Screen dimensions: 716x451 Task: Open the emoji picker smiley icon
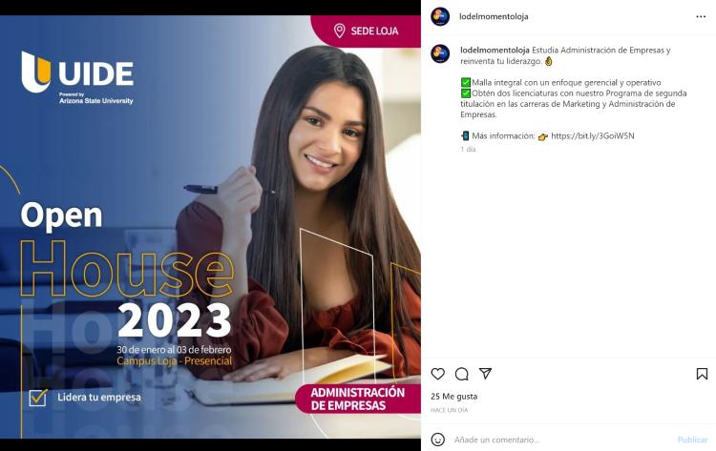tap(437, 440)
